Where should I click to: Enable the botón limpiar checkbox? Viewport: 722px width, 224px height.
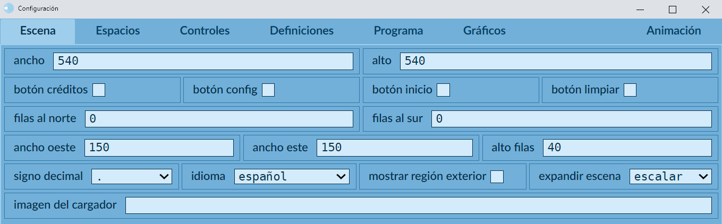coord(630,90)
